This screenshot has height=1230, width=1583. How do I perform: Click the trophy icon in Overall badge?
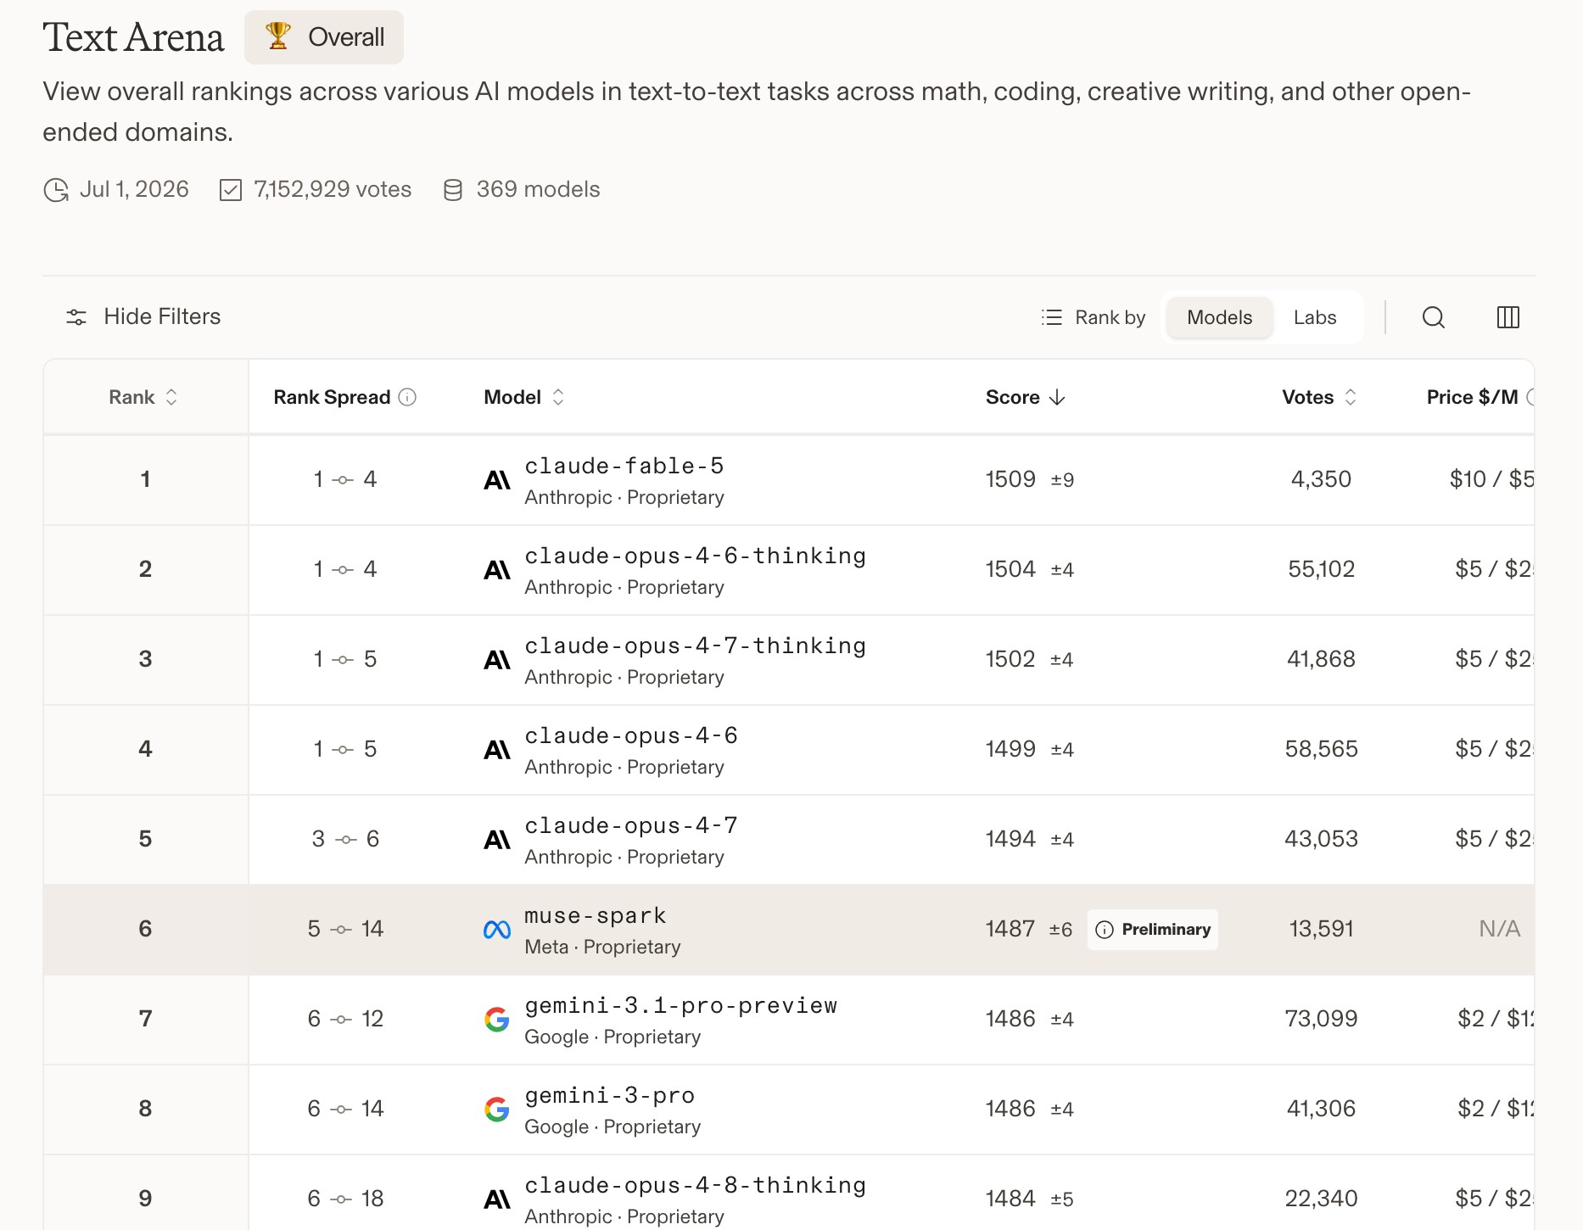point(278,36)
